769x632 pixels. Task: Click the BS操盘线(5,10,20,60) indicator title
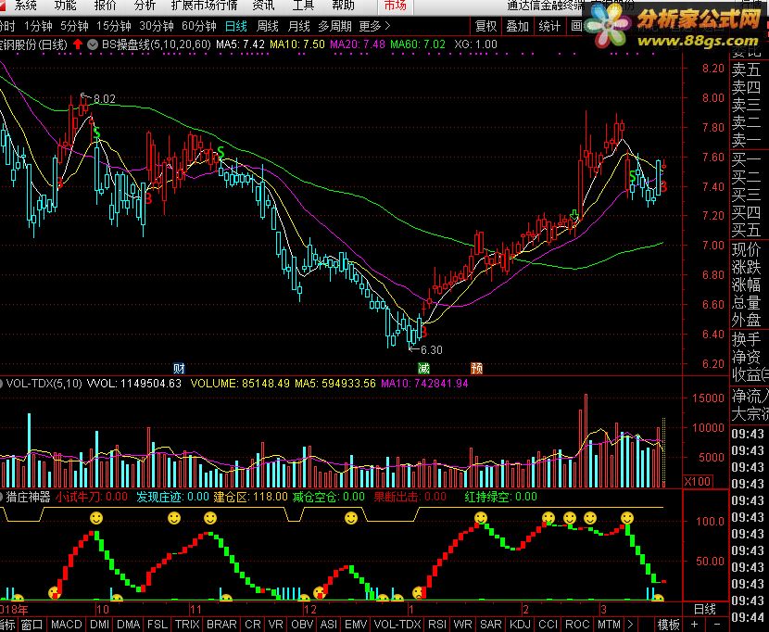(156, 44)
